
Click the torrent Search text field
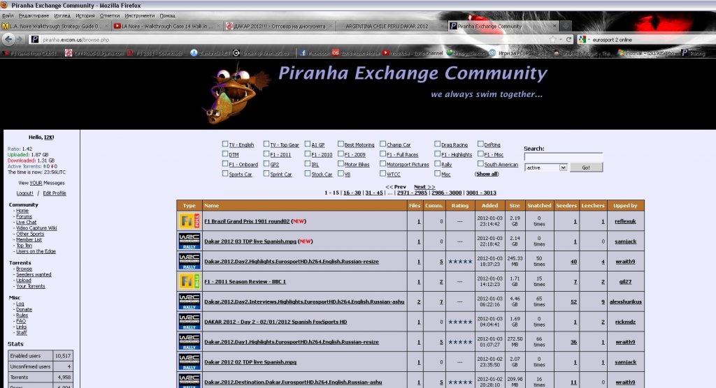click(x=564, y=157)
